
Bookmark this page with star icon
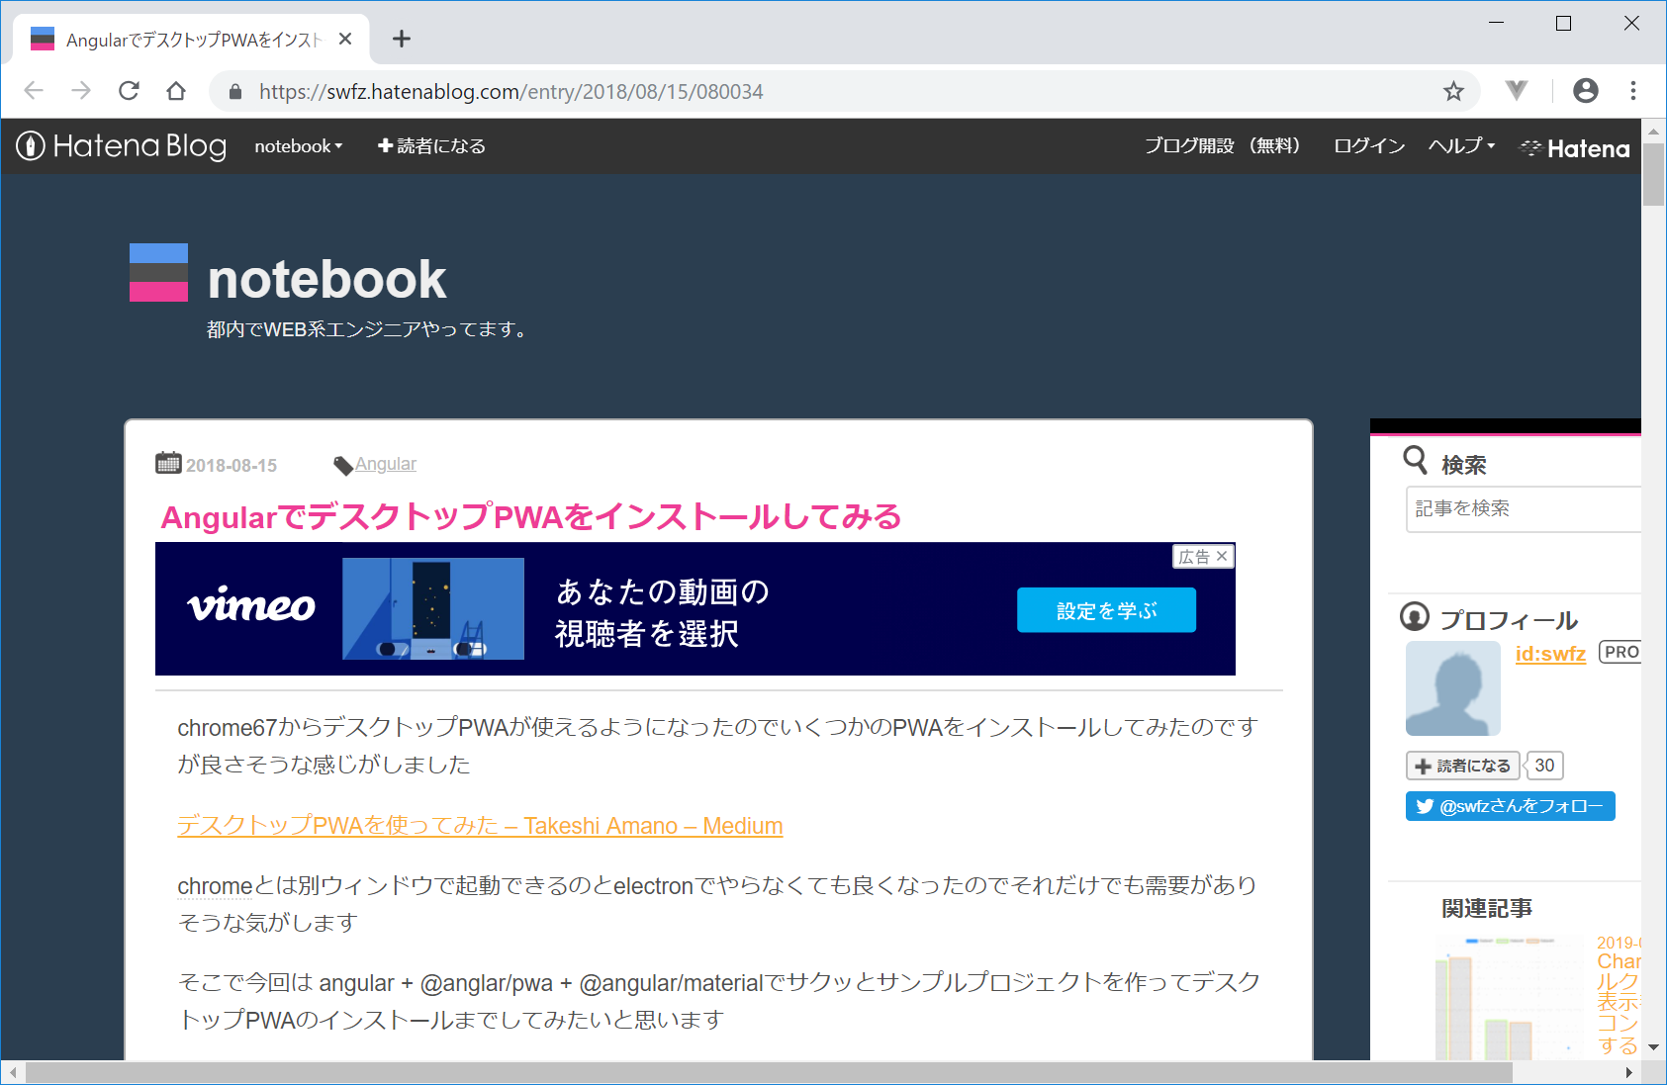(x=1452, y=91)
